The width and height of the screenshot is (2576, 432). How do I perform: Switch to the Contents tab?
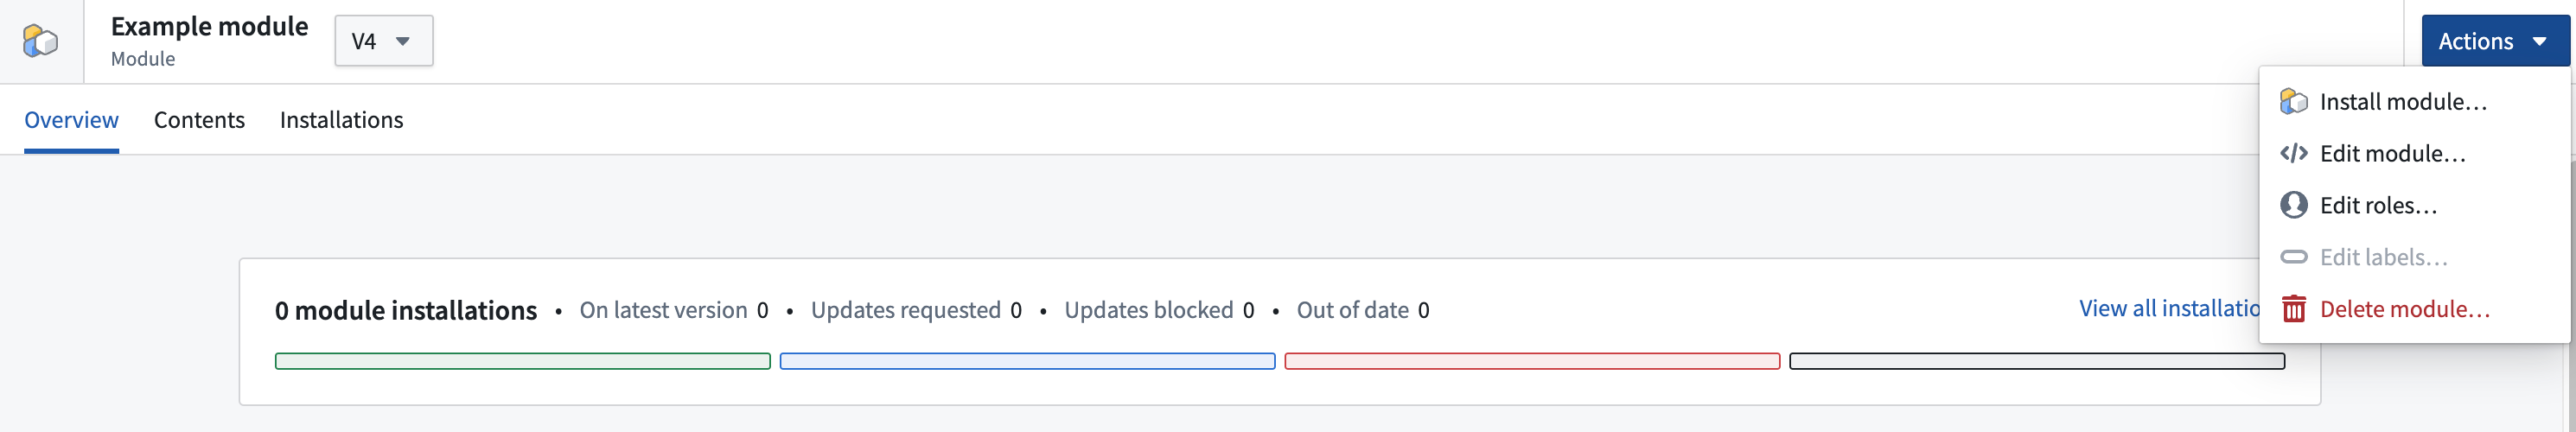point(199,120)
